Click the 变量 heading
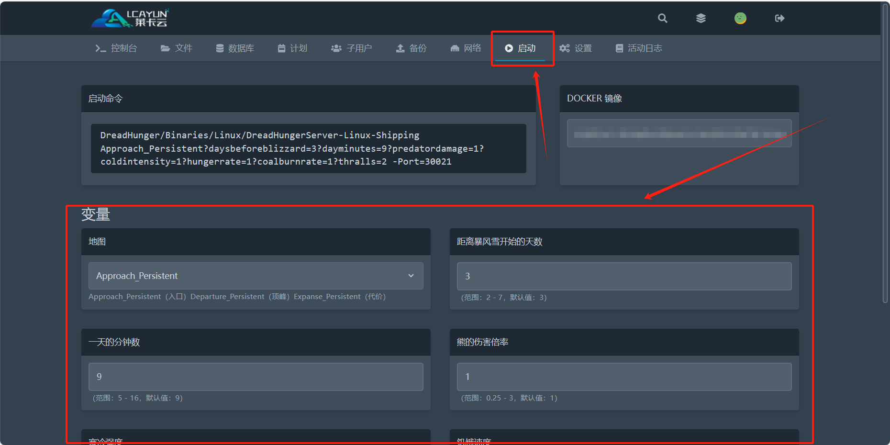 click(x=96, y=214)
